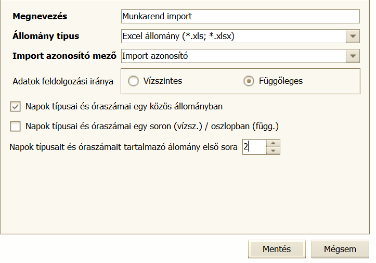Decrease the első sora value with down arrow
This screenshot has height=263, width=376.
click(273, 151)
